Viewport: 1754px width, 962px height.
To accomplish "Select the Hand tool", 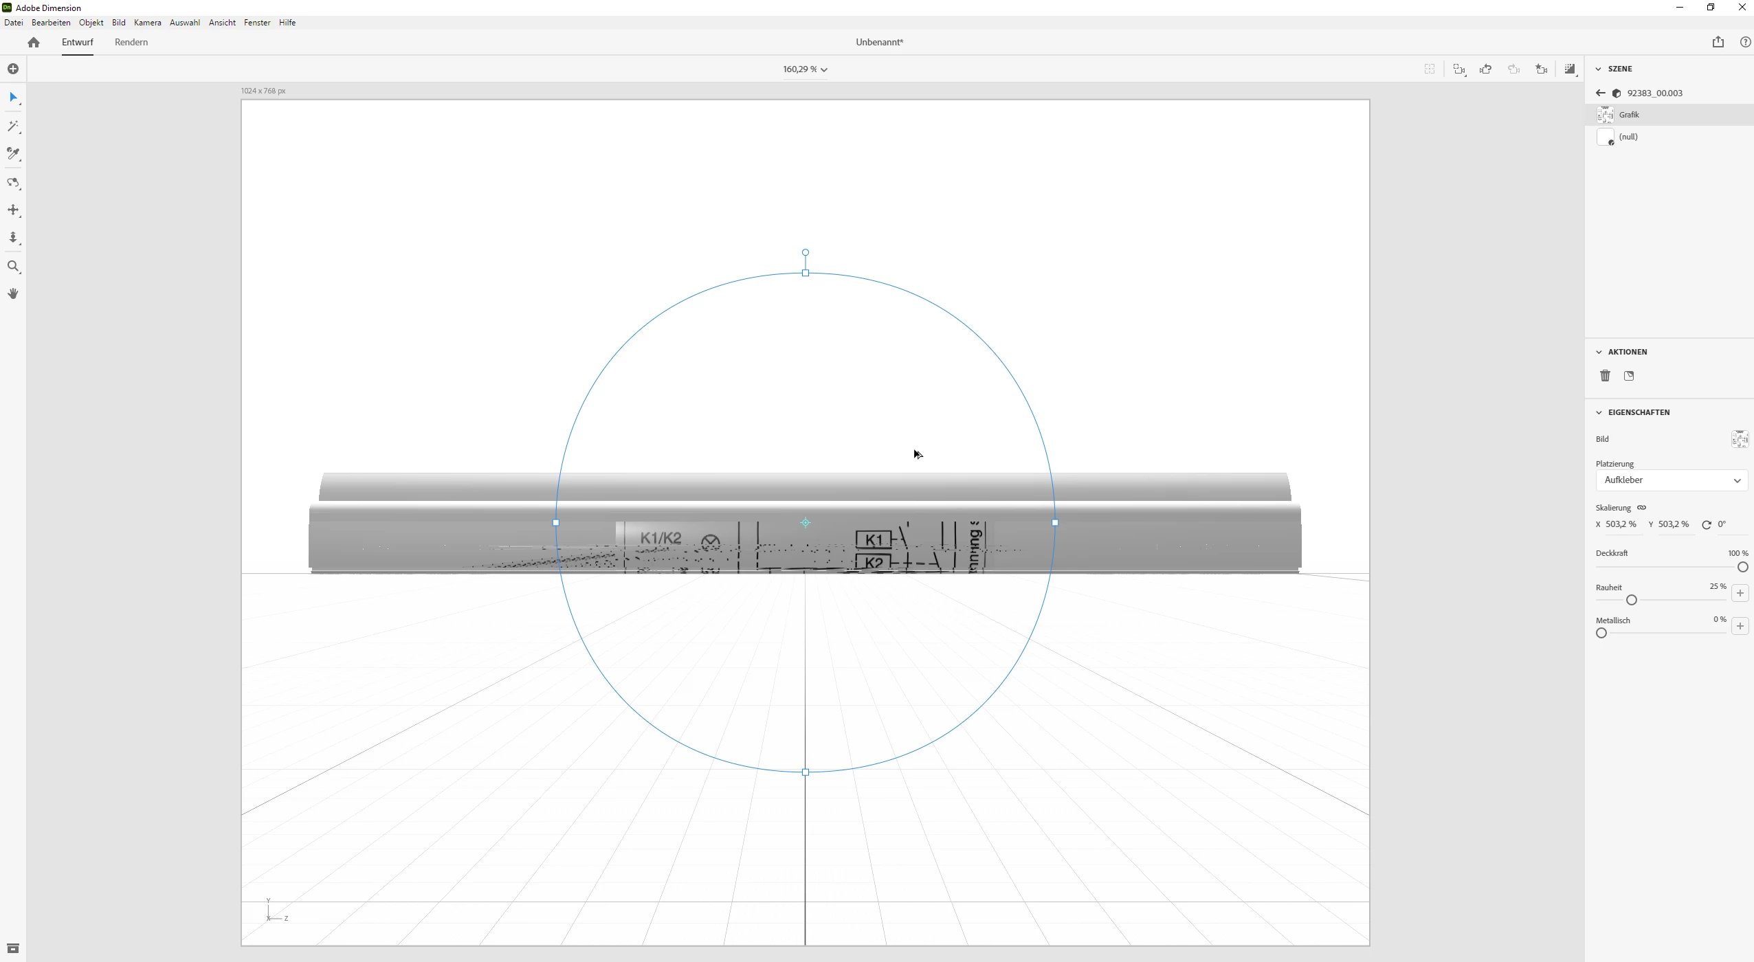I will point(13,294).
